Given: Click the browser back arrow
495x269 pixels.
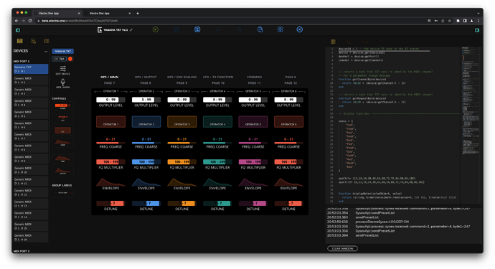Looking at the screenshot, I should coord(16,21).
